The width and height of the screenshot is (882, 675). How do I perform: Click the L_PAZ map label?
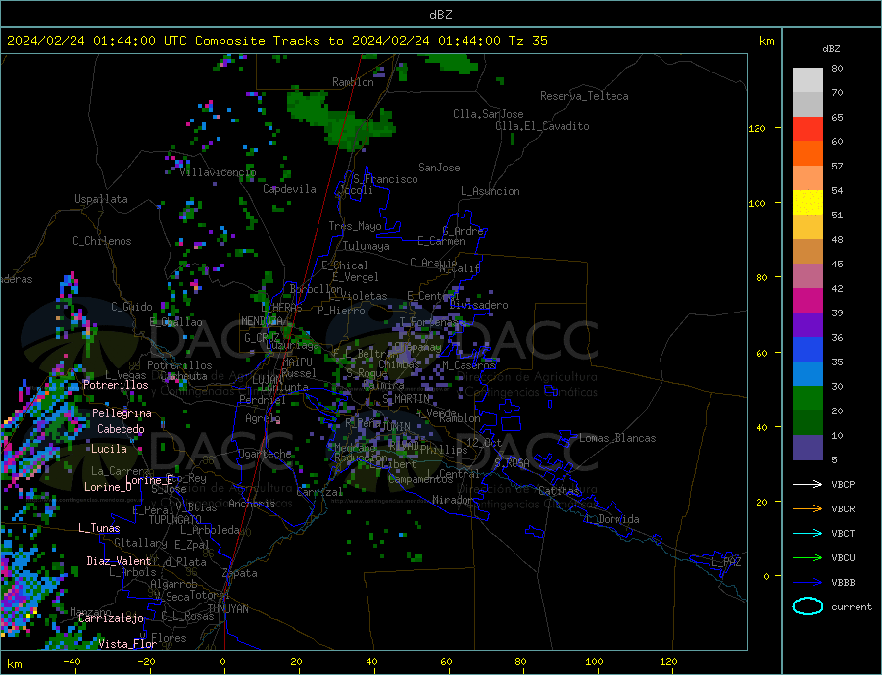726,562
